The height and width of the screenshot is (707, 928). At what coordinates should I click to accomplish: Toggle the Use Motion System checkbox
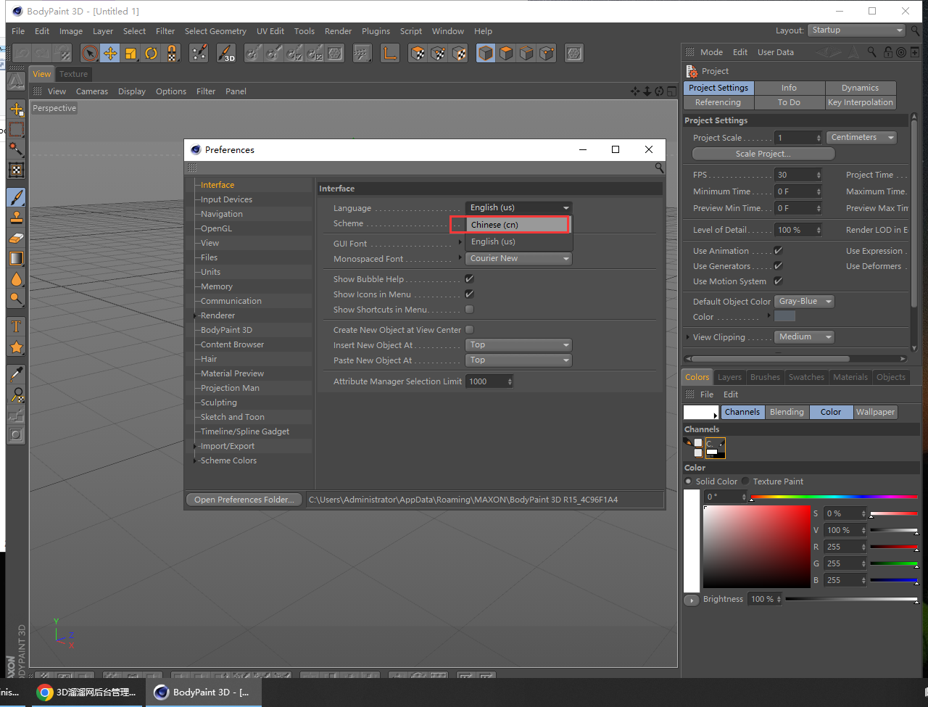778,281
